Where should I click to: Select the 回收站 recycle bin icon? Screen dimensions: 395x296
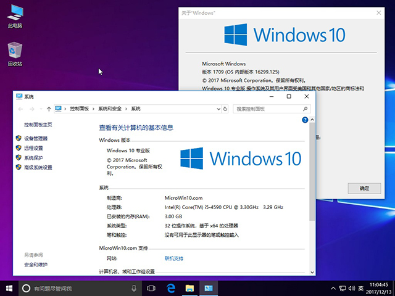click(15, 54)
